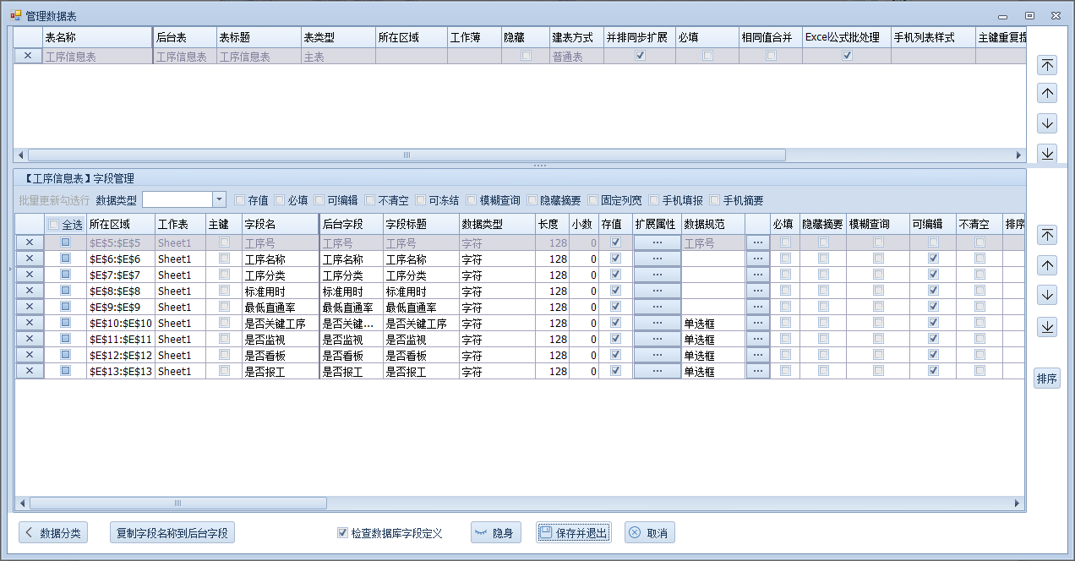Screen dimensions: 1075x561
Task: Enable the 模糊查询 batch option checkbox
Action: (472, 200)
